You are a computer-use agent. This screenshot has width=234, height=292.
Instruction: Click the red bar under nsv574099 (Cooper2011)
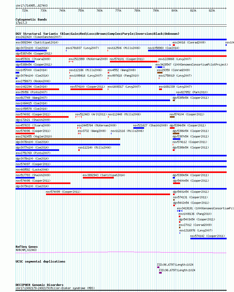[108, 194]
